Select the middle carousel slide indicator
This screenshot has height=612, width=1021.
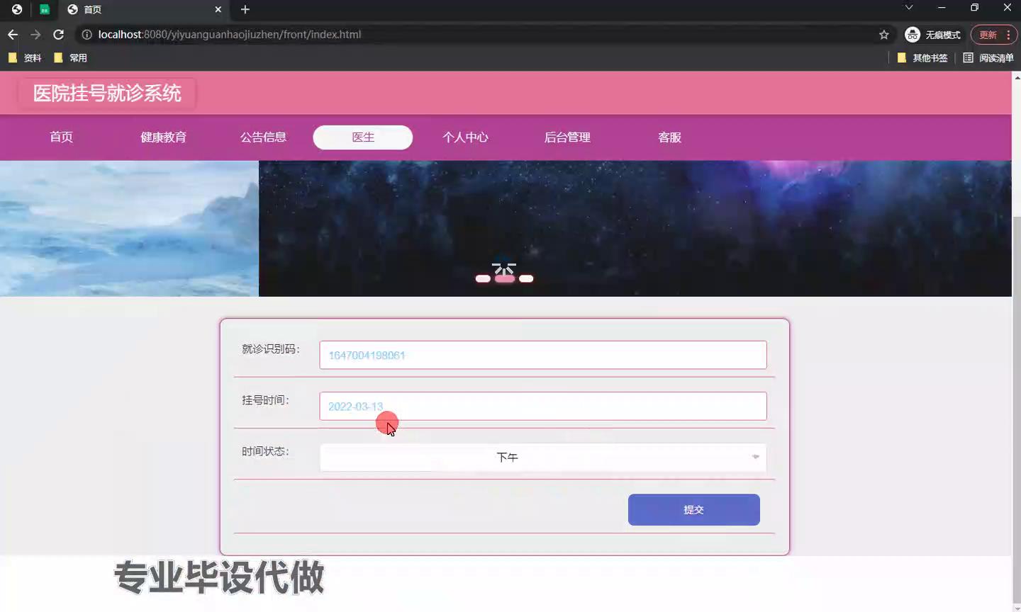pyautogui.click(x=505, y=278)
